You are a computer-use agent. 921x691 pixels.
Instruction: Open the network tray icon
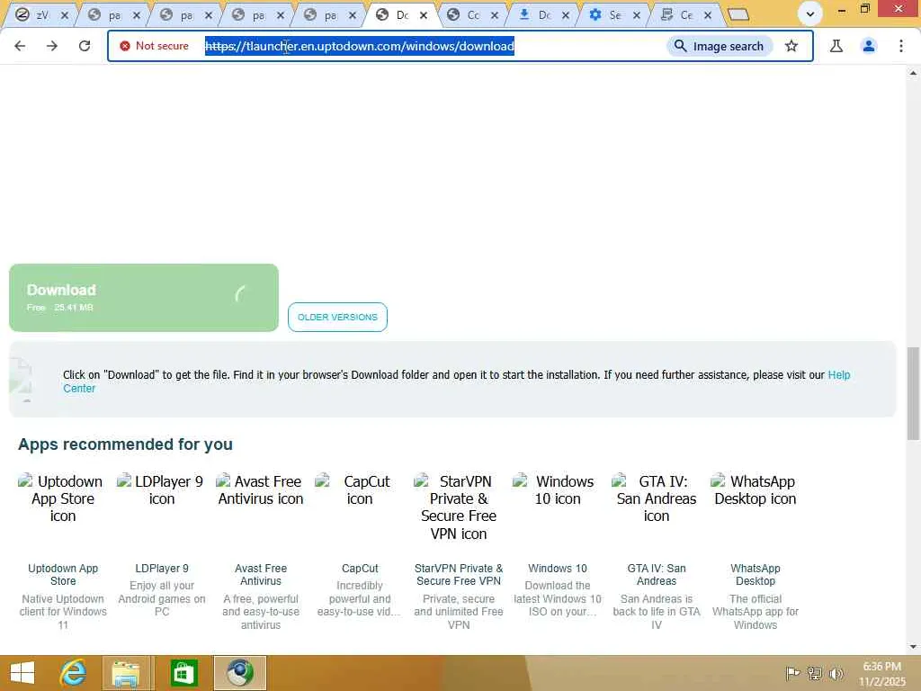[815, 673]
